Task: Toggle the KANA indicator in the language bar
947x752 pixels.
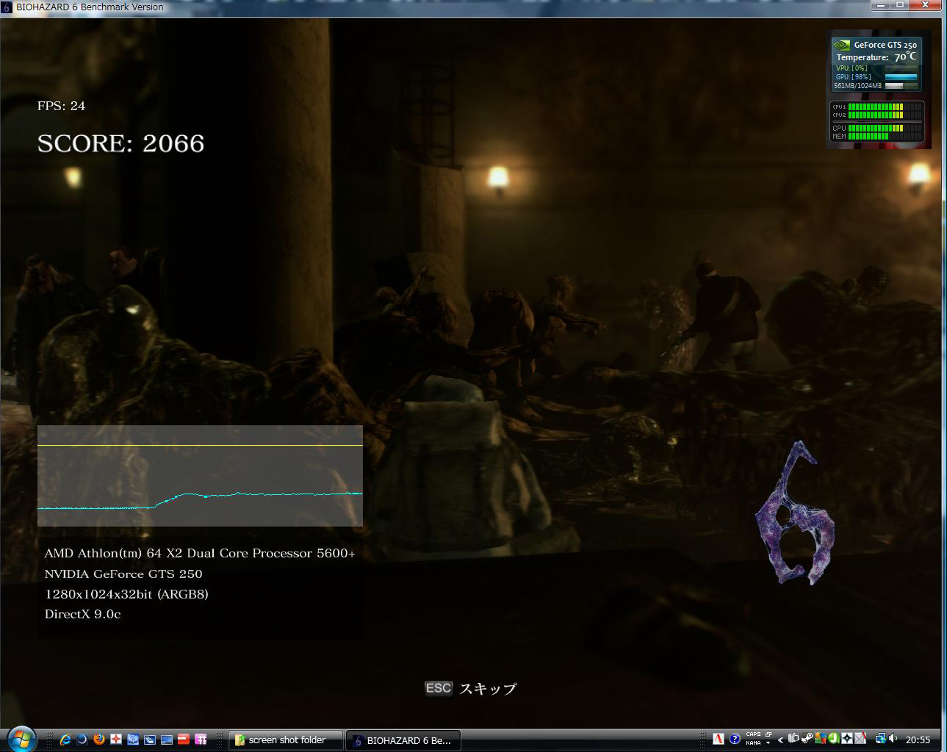Action: [x=753, y=743]
